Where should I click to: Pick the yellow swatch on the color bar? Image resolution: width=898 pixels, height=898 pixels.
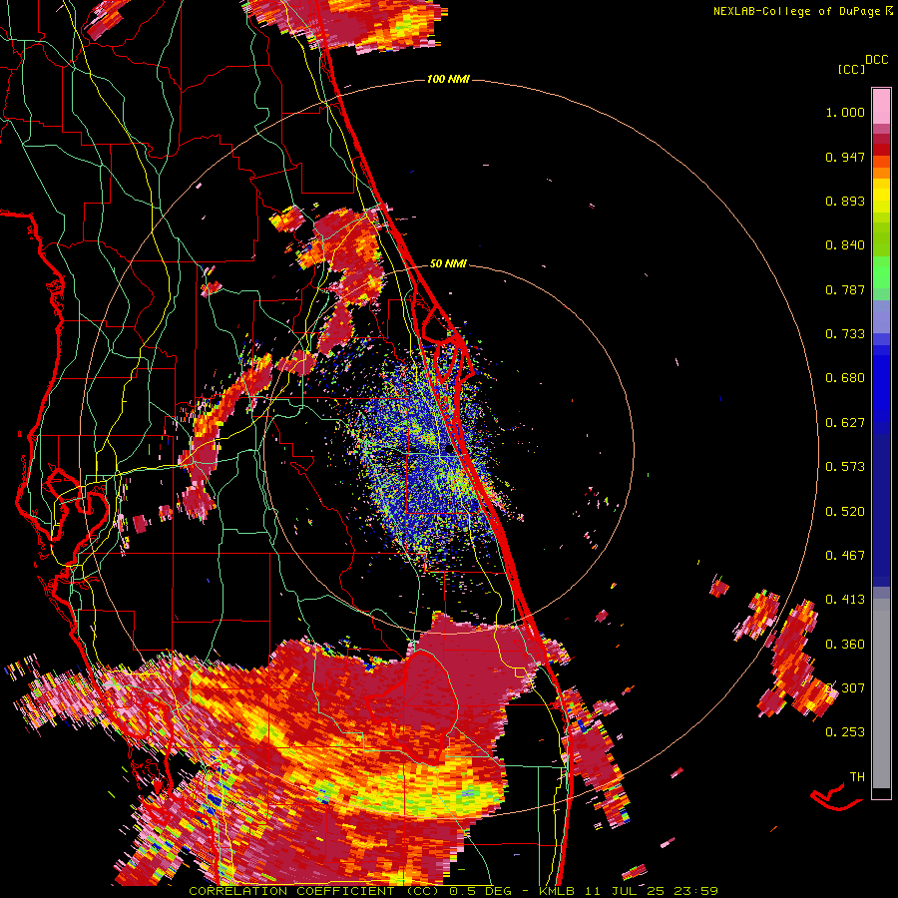pos(881,195)
